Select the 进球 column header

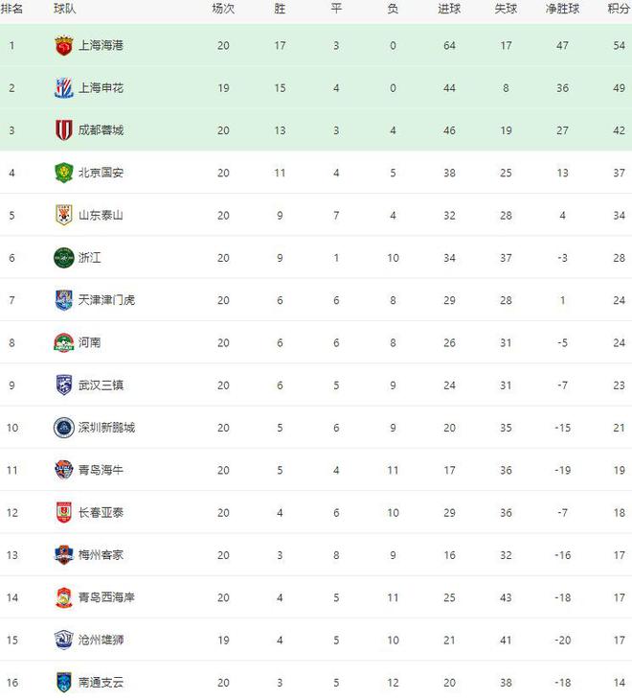(449, 9)
